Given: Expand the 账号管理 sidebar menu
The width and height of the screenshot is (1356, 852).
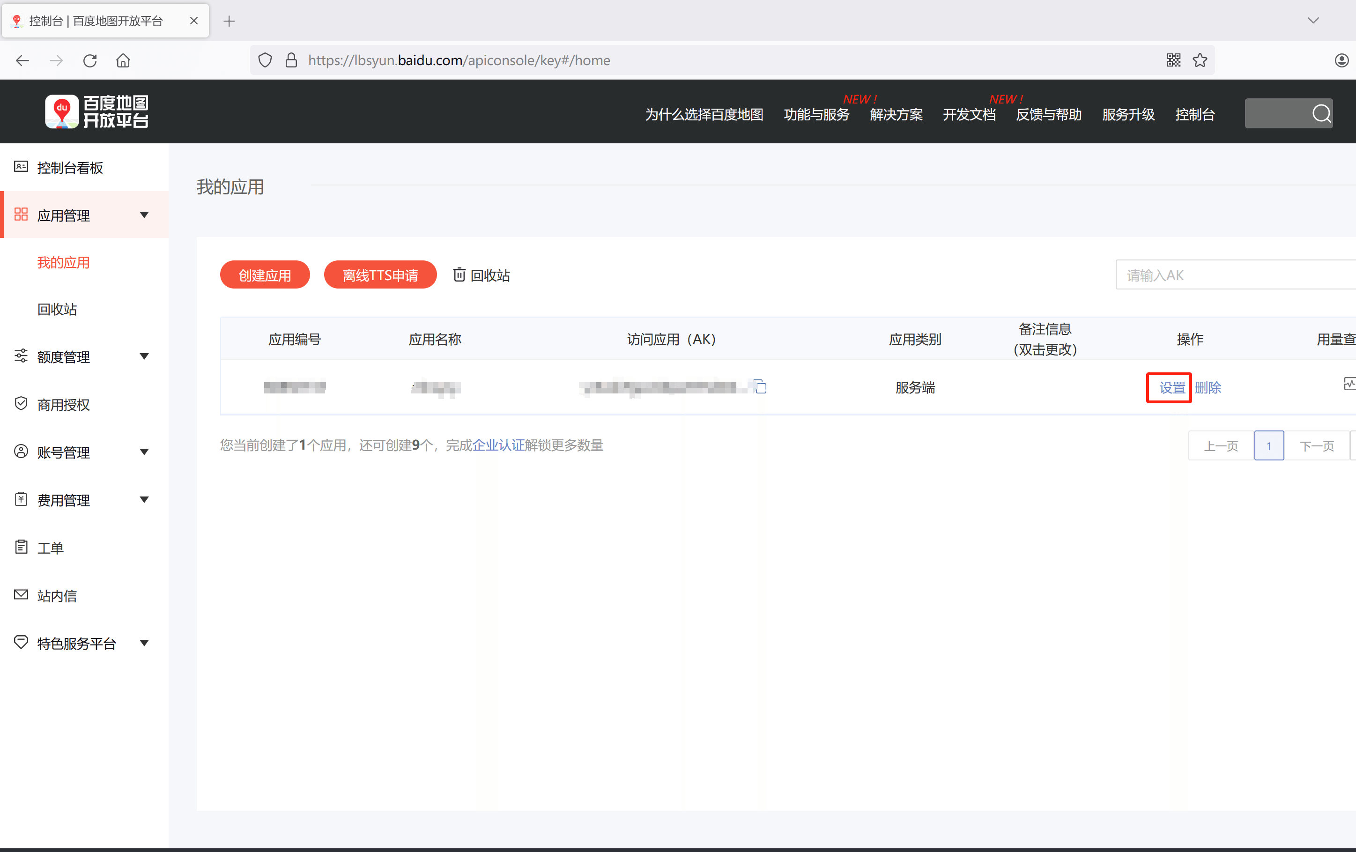Looking at the screenshot, I should click(144, 452).
